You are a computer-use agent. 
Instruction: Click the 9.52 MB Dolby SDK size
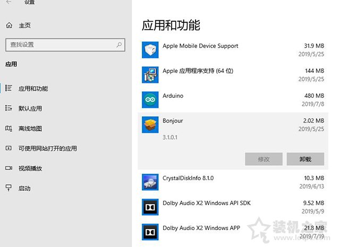(x=313, y=203)
